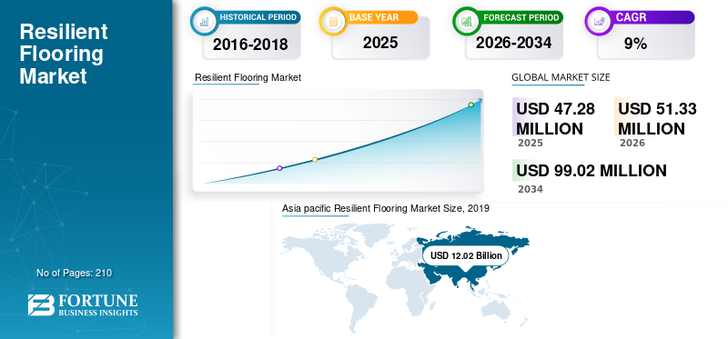
Task: Select the green marker on the chart
Action: click(x=470, y=105)
